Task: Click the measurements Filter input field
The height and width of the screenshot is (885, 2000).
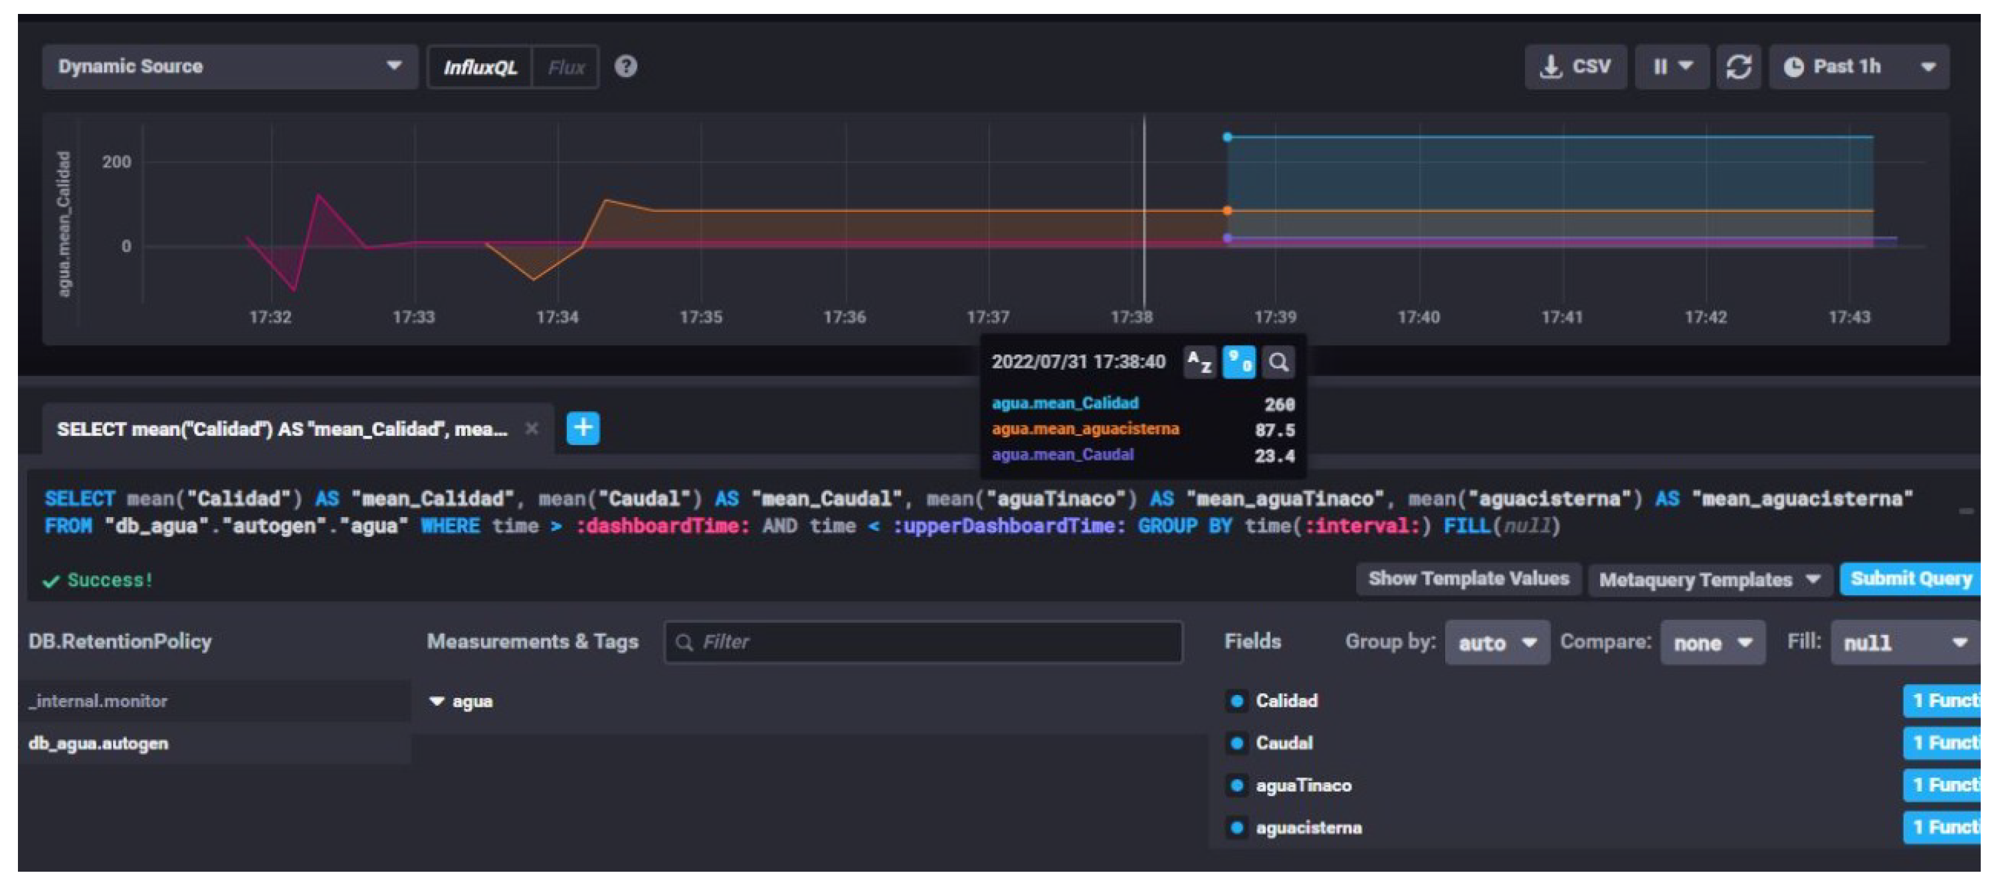Action: point(922,642)
